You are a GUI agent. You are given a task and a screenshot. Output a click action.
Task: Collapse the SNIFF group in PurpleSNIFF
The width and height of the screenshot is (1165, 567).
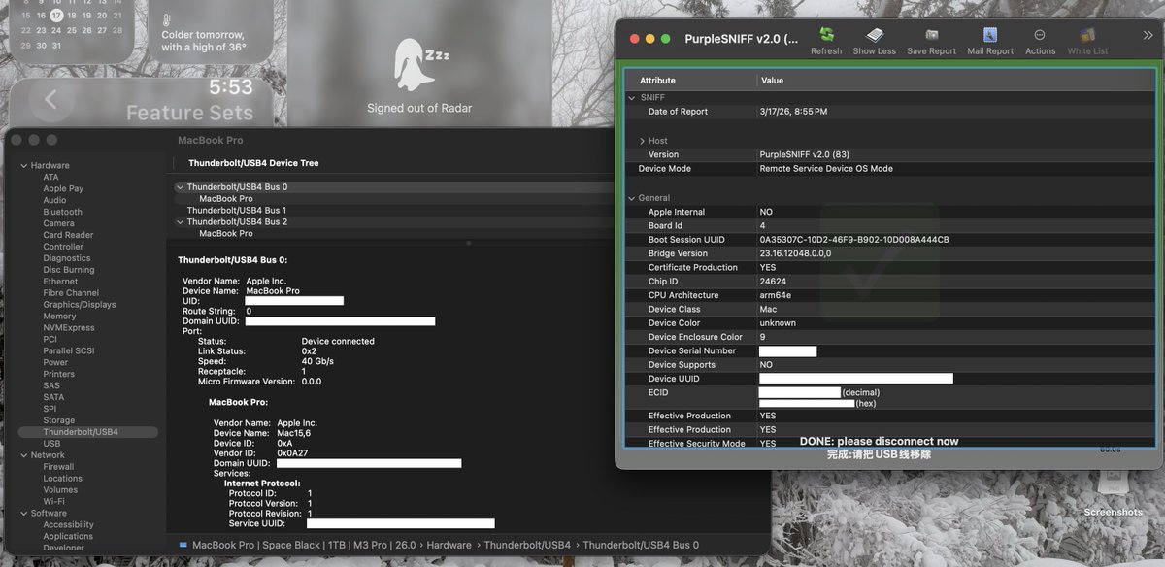tap(632, 98)
